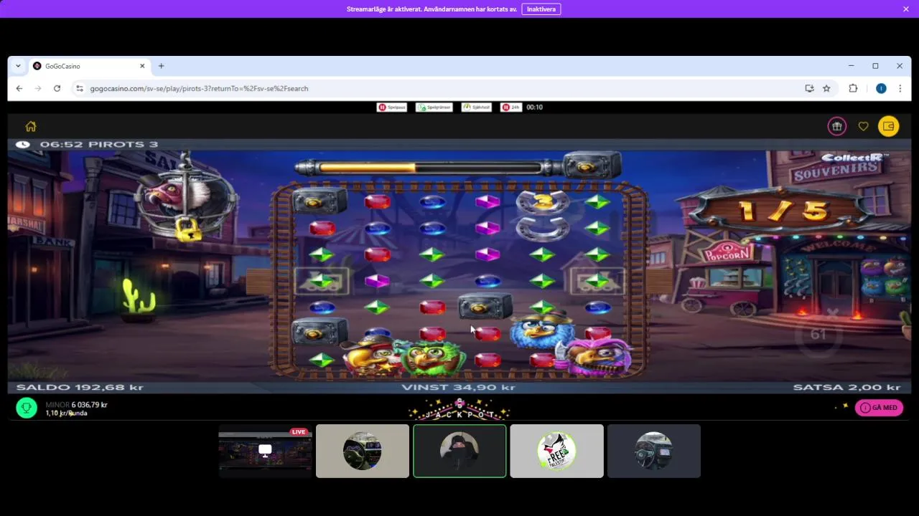Open the Chrome three-dot menu
The image size is (919, 516).
tap(900, 88)
